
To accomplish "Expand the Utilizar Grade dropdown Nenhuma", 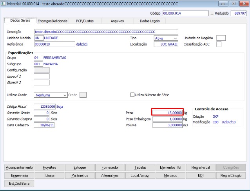I will (51, 95).
